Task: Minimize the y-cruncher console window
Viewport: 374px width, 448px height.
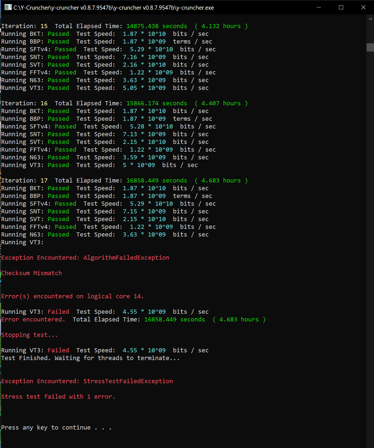Action: [x=319, y=7]
